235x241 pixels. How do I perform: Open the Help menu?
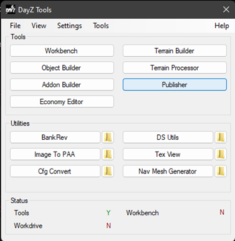point(222,26)
